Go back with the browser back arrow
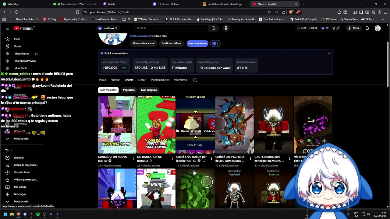This screenshot has height=219, width=390. click(4, 12)
